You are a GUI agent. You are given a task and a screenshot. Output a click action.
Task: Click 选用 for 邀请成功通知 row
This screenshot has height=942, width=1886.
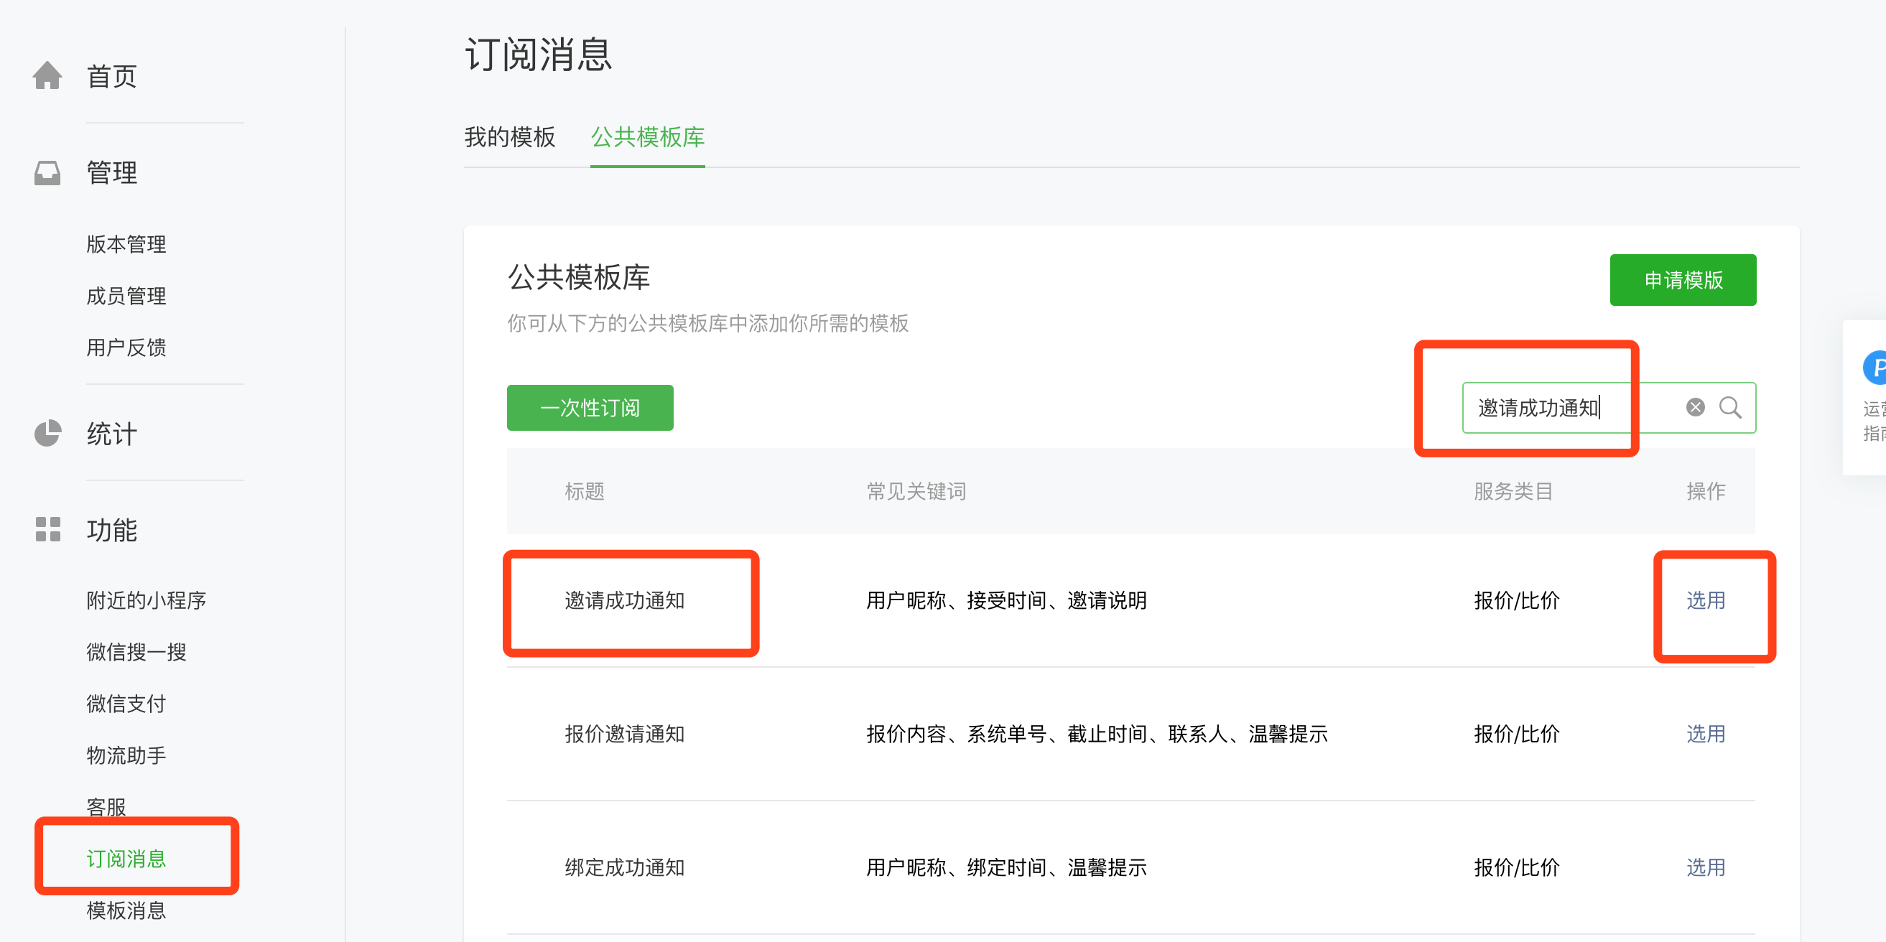click(x=1705, y=600)
